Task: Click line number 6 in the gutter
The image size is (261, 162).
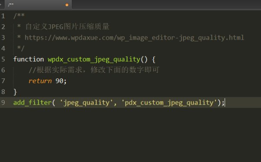Action: coord(3,70)
